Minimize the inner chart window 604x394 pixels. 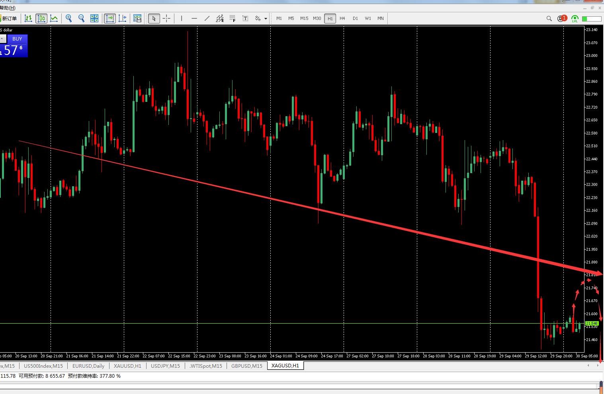pyautogui.click(x=585, y=8)
